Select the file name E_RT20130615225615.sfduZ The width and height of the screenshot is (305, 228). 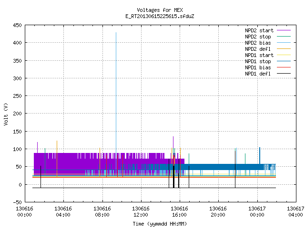tap(160, 16)
